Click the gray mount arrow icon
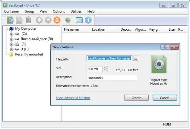This screenshot has height=129, width=190. point(39,20)
